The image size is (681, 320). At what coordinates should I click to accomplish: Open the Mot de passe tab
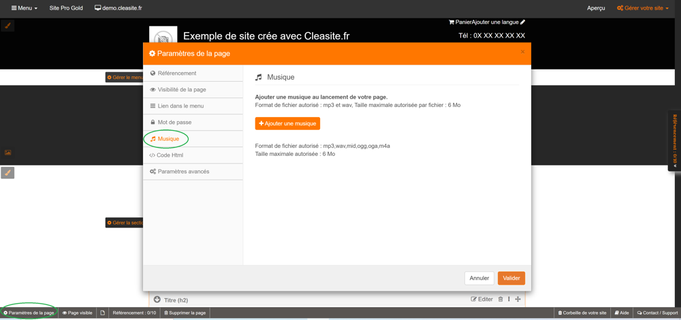coord(174,123)
